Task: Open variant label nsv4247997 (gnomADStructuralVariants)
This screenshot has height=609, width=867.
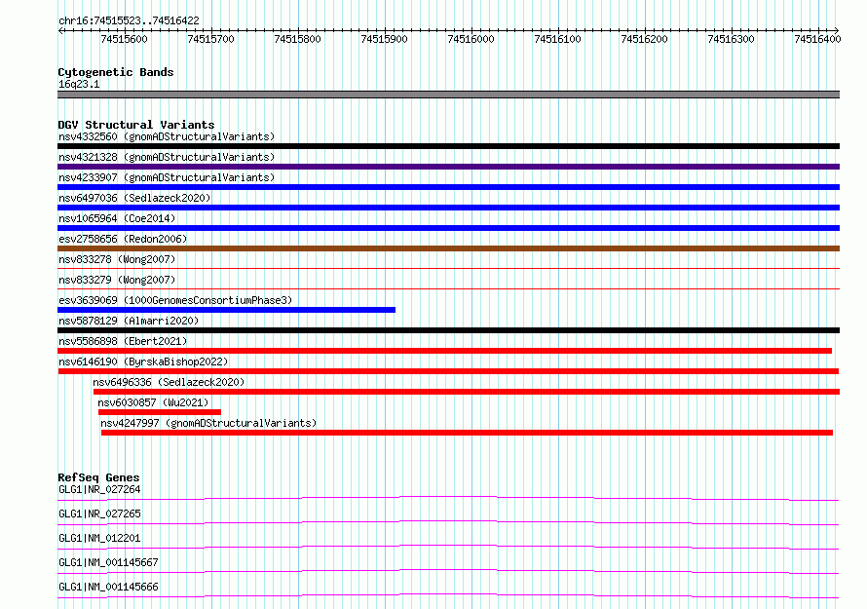Action: click(x=208, y=423)
